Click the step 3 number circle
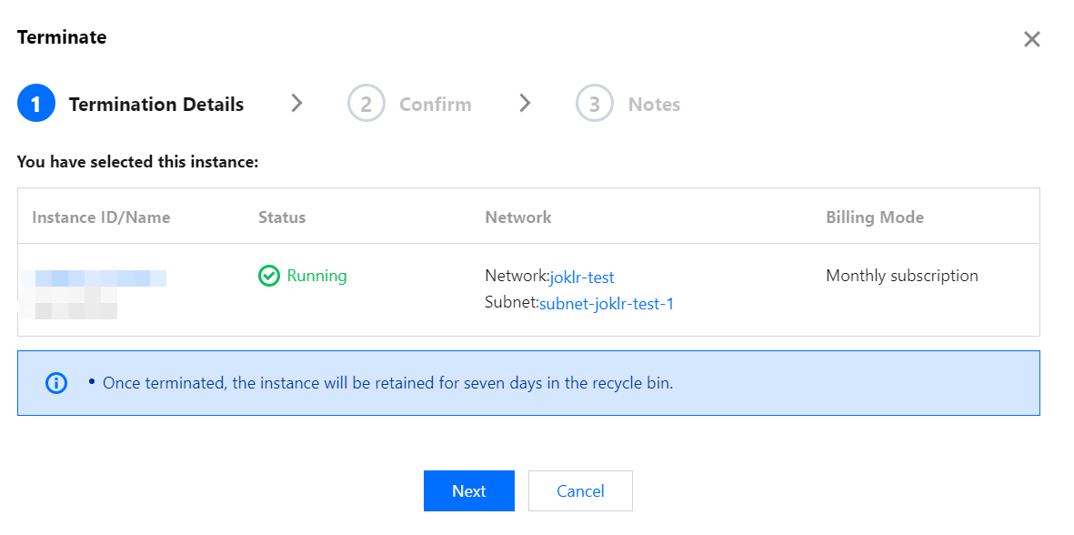This screenshot has width=1074, height=535. pos(594,104)
